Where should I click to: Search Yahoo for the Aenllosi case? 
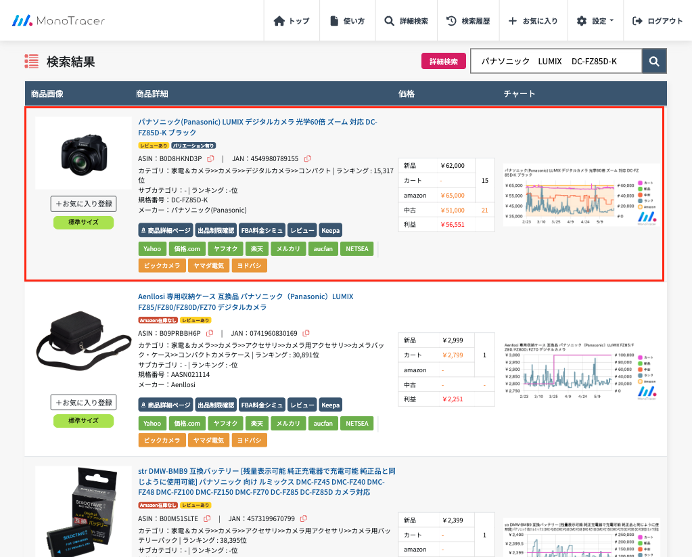(x=152, y=423)
